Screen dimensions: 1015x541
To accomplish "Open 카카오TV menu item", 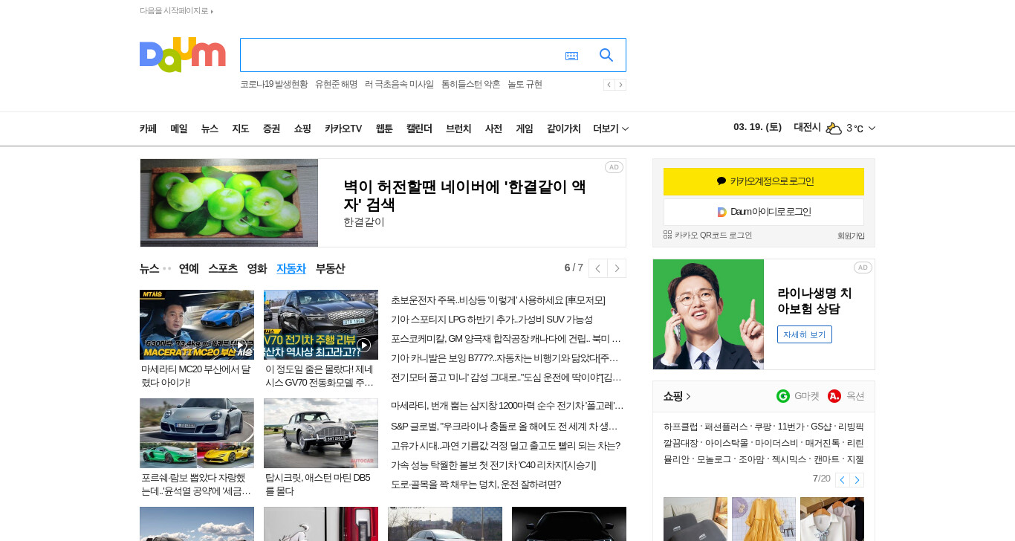I will (343, 129).
